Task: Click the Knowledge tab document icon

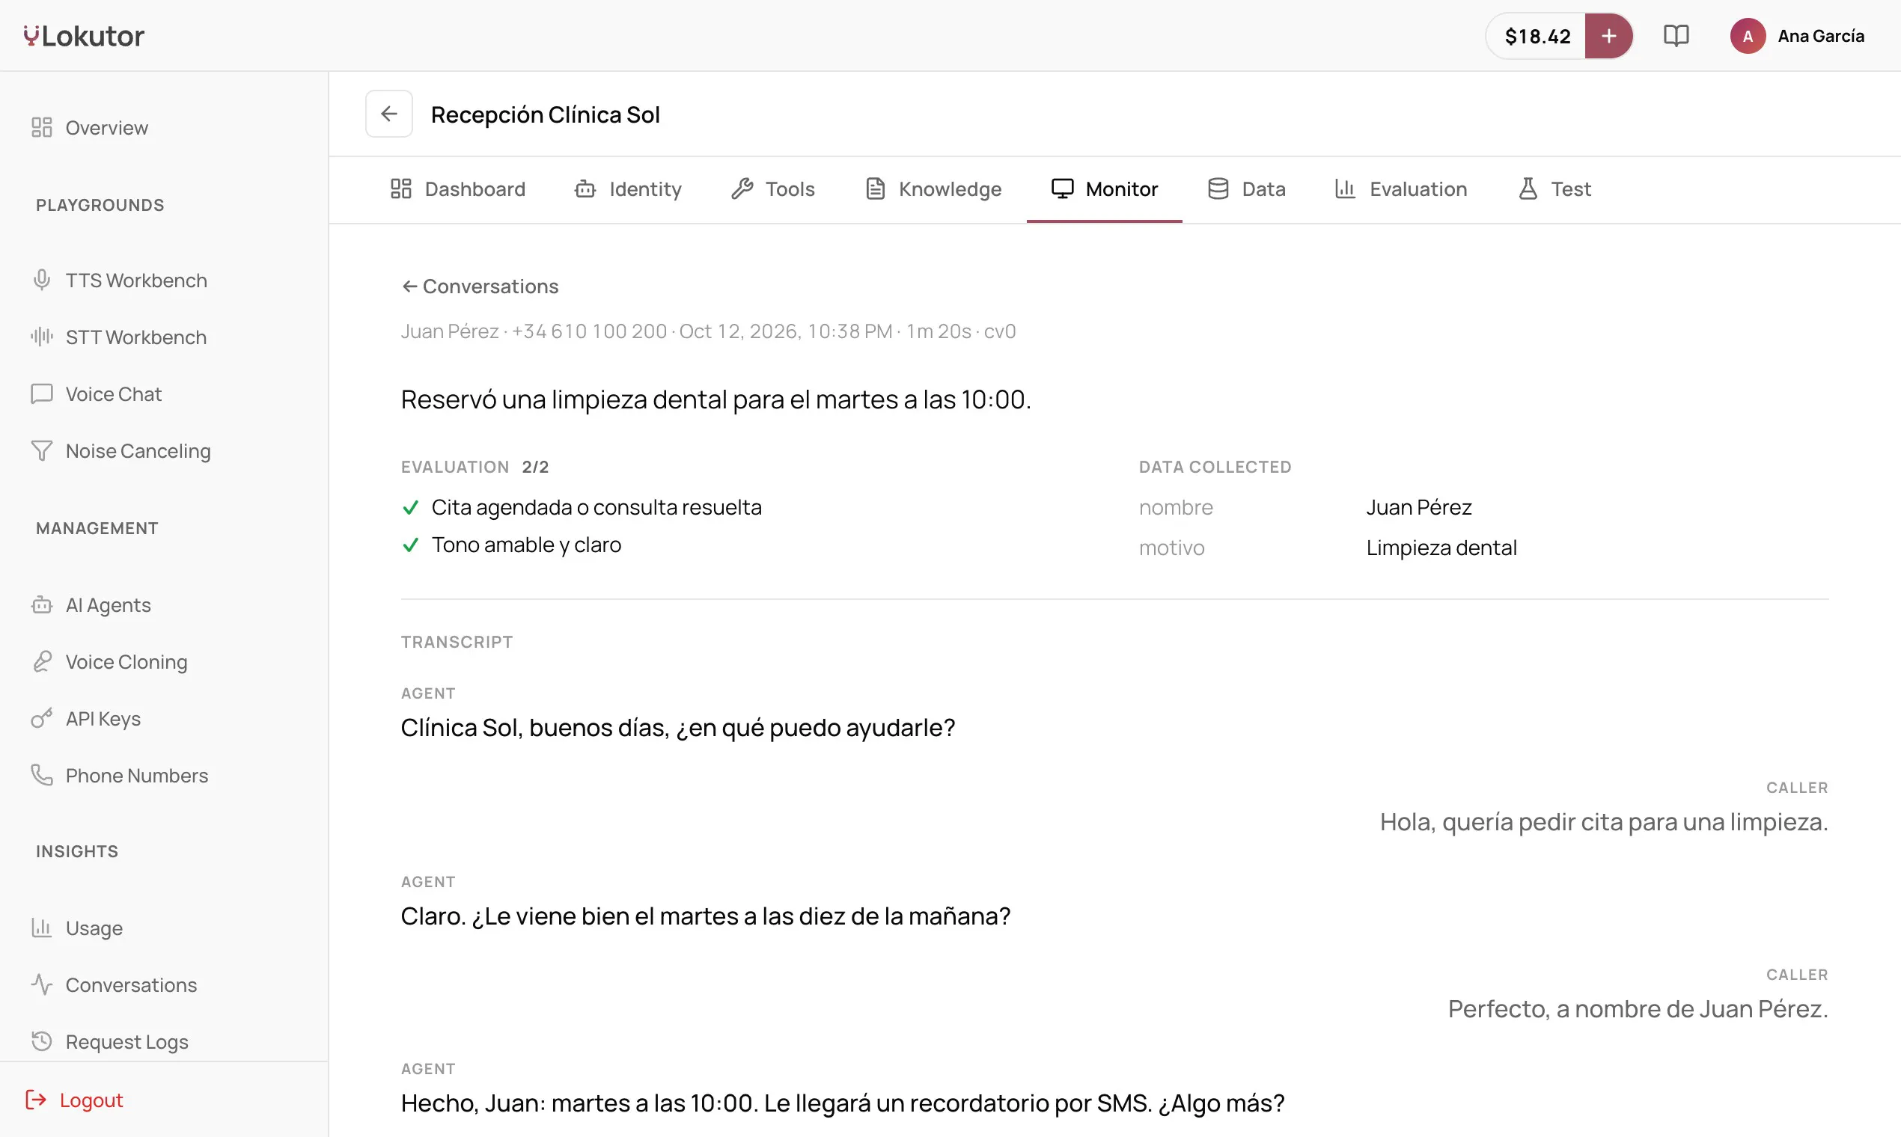Action: click(876, 189)
